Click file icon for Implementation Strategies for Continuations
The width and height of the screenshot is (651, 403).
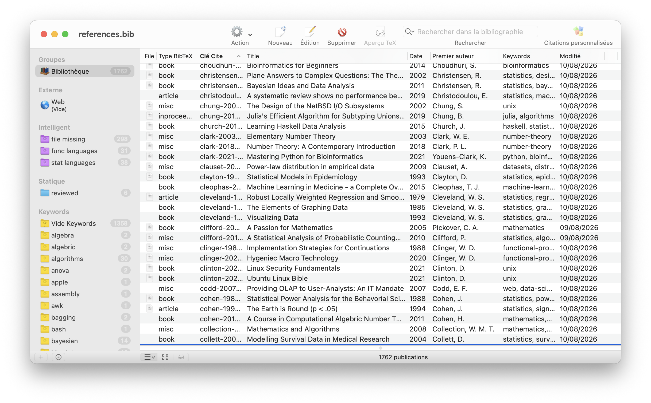click(x=150, y=248)
